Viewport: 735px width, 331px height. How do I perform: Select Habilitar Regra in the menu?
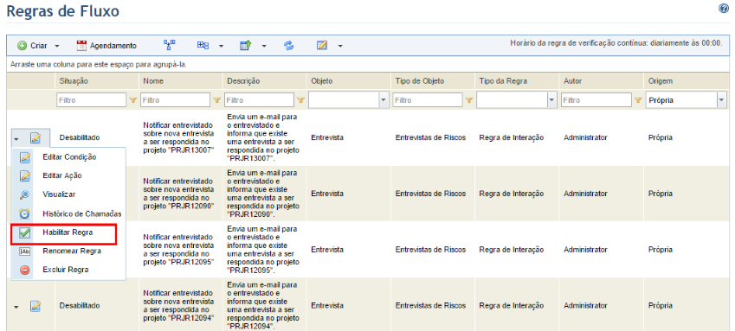pos(68,232)
